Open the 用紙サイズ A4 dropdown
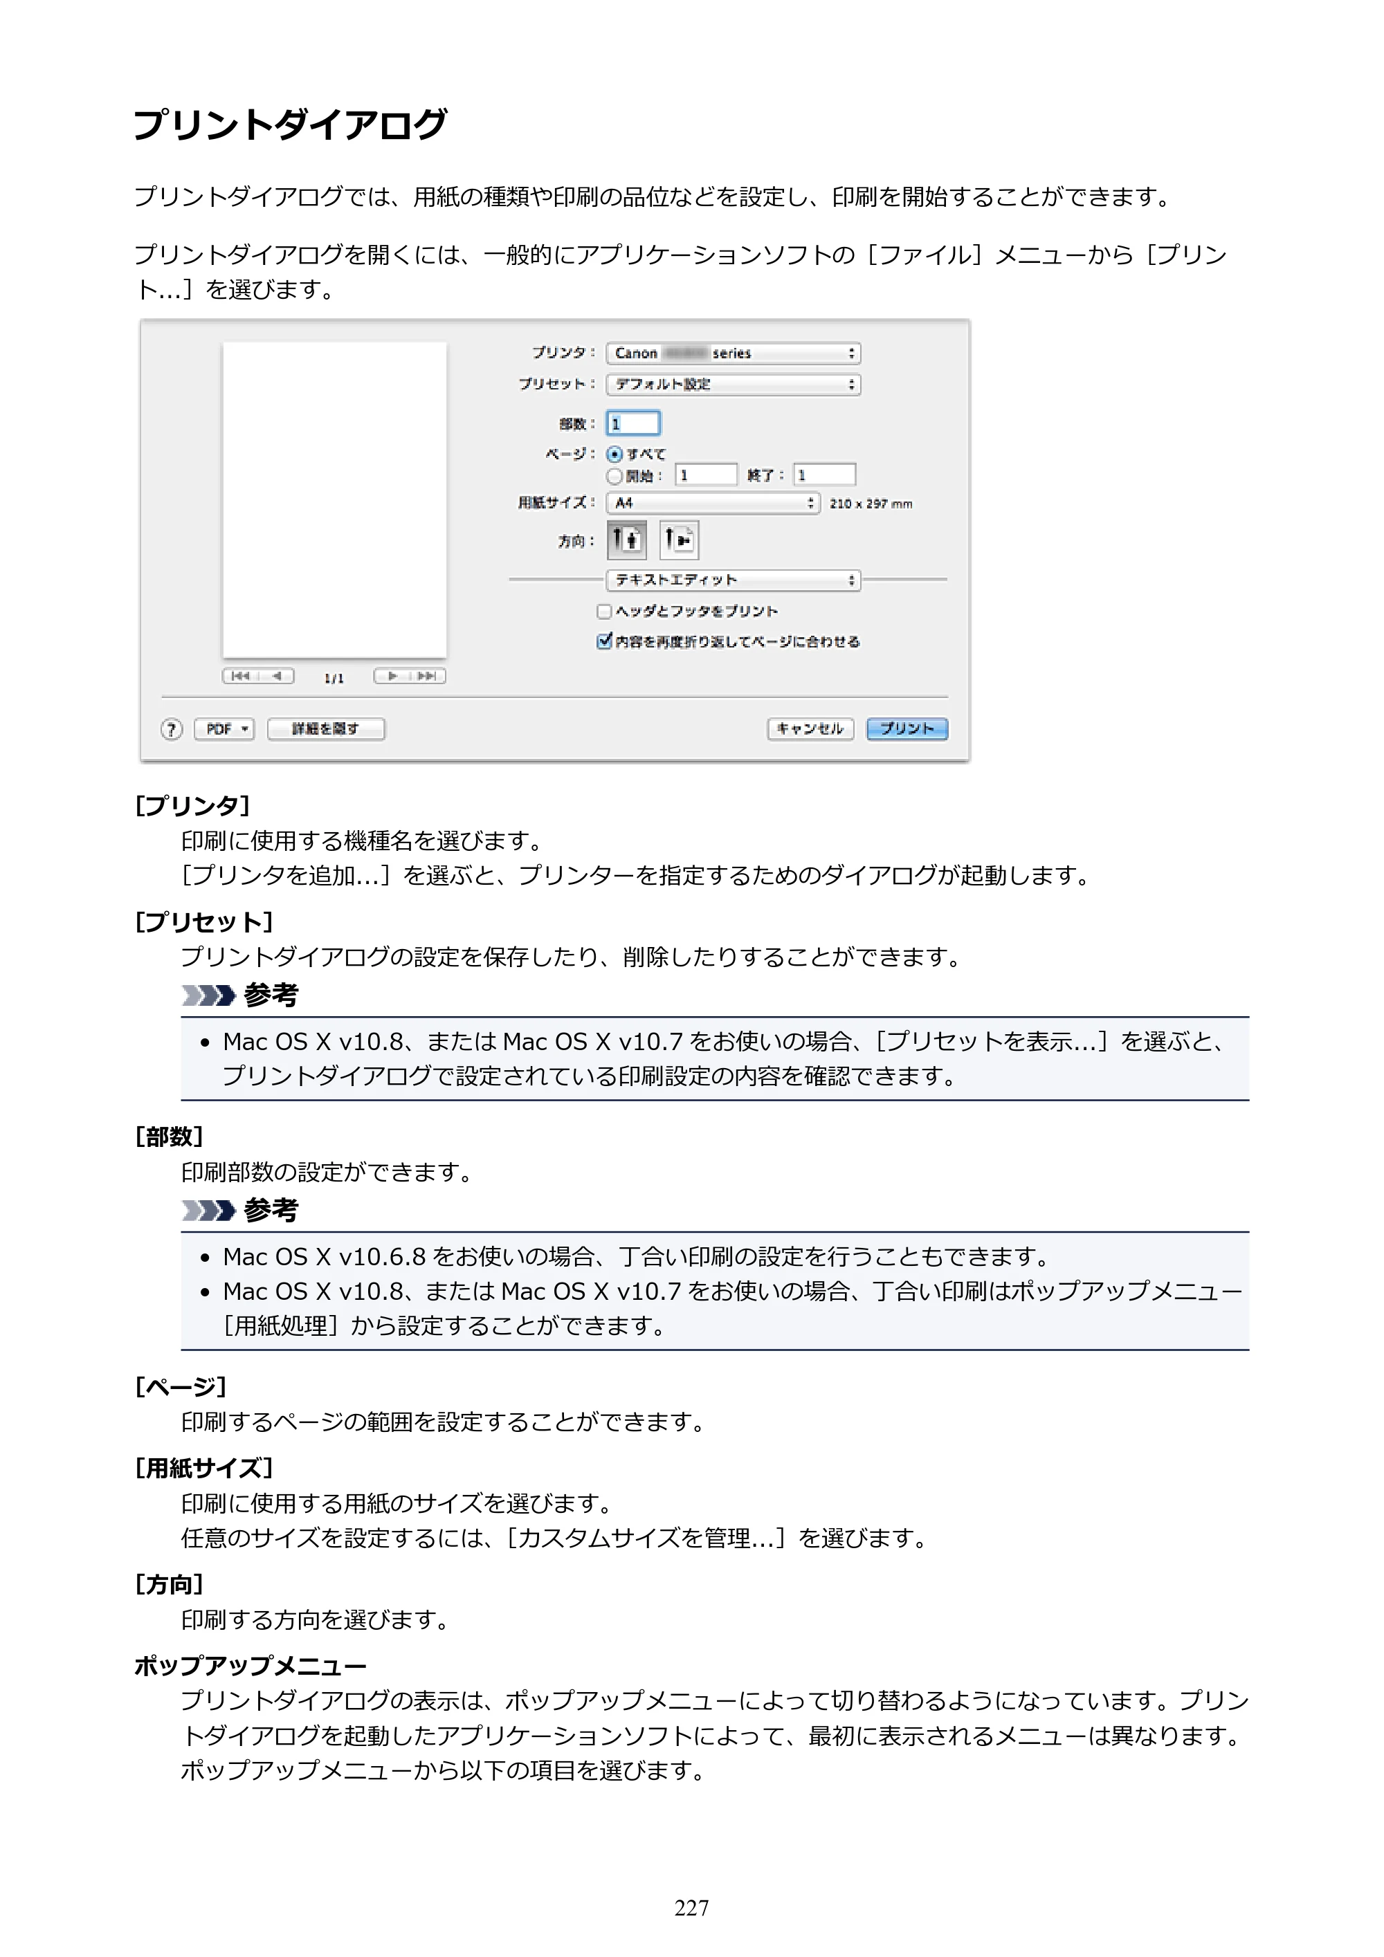Screen dimensions: 1384x1957 coord(713,503)
